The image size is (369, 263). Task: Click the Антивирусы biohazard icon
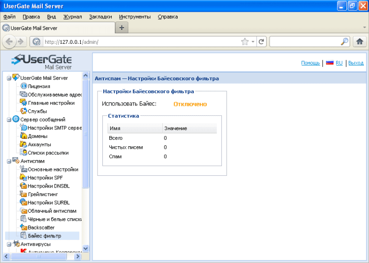(16, 243)
